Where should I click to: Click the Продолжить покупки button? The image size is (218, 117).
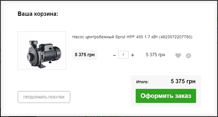(x=44, y=97)
